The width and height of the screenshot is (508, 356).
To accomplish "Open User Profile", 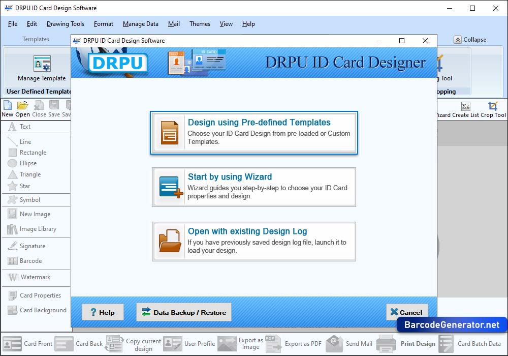I will pyautogui.click(x=189, y=344).
